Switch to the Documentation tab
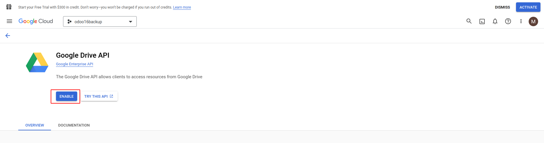544x143 pixels. click(x=74, y=125)
